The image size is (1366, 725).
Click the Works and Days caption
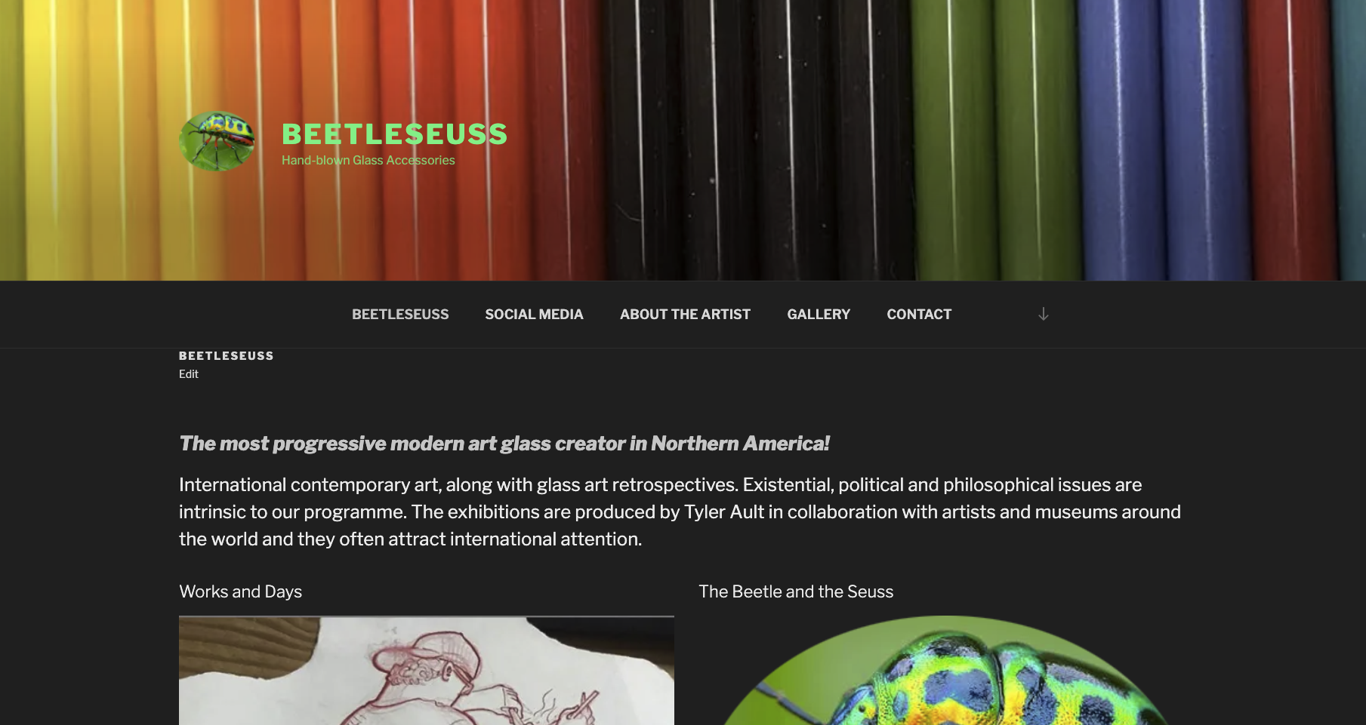click(240, 591)
